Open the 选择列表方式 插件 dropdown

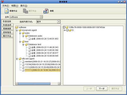pyautogui.click(x=59, y=22)
